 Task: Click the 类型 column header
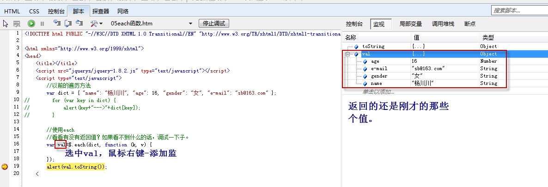click(x=514, y=38)
